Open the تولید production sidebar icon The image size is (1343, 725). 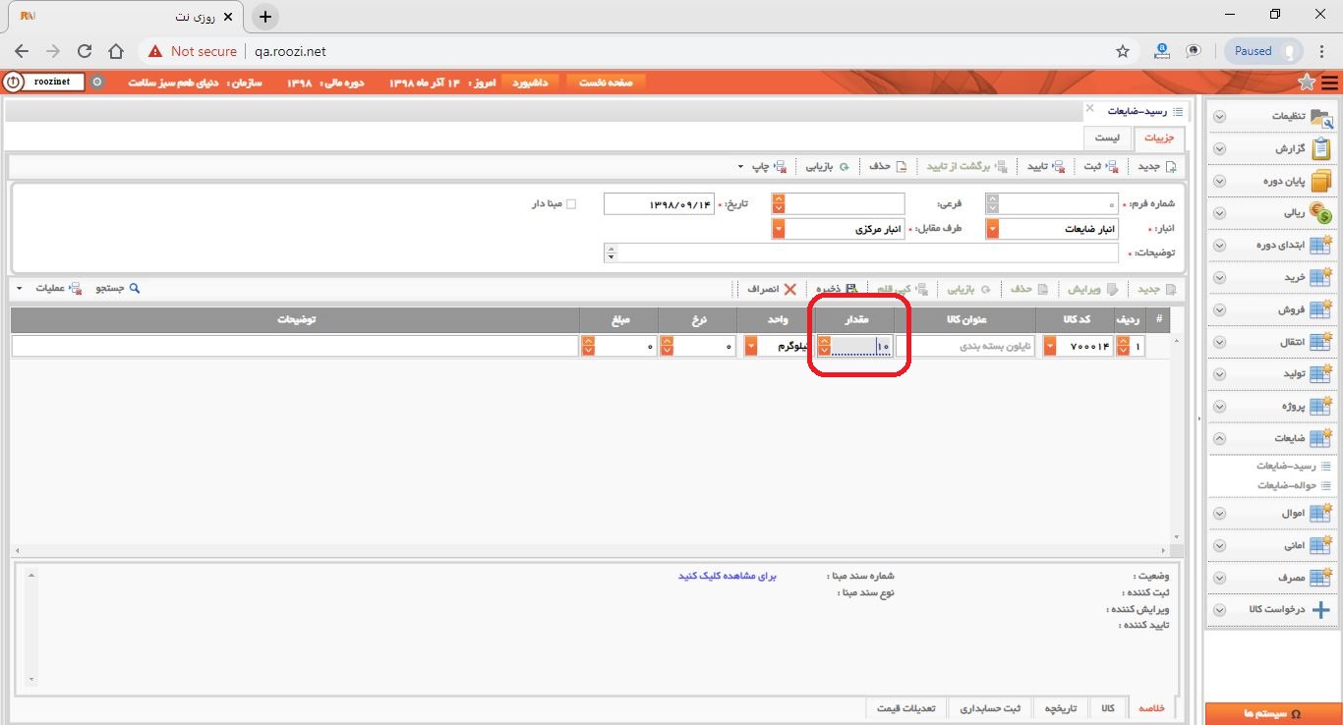click(x=1321, y=374)
